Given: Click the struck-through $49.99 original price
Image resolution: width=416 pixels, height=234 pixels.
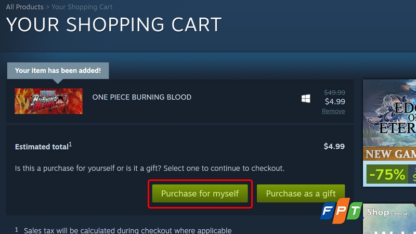Looking at the screenshot, I should pyautogui.click(x=334, y=93).
